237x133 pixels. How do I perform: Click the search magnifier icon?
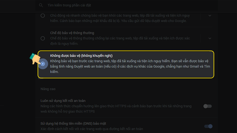[41, 5]
